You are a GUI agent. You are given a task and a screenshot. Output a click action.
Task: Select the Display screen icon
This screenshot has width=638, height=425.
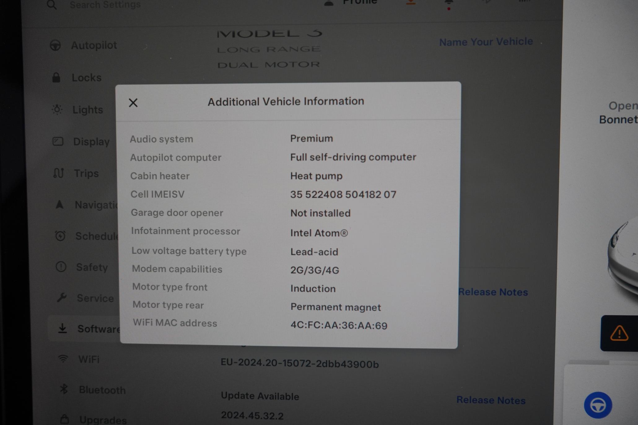pos(58,141)
